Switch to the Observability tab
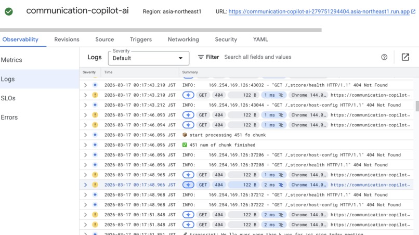The height and width of the screenshot is (235, 419). (20, 40)
